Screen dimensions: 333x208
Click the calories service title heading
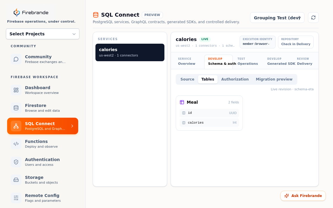click(x=186, y=39)
